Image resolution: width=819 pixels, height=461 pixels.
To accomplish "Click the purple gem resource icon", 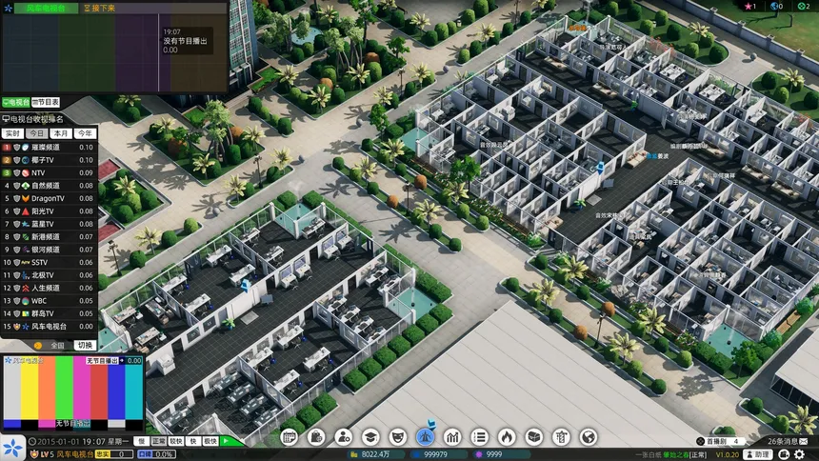I will tap(478, 454).
